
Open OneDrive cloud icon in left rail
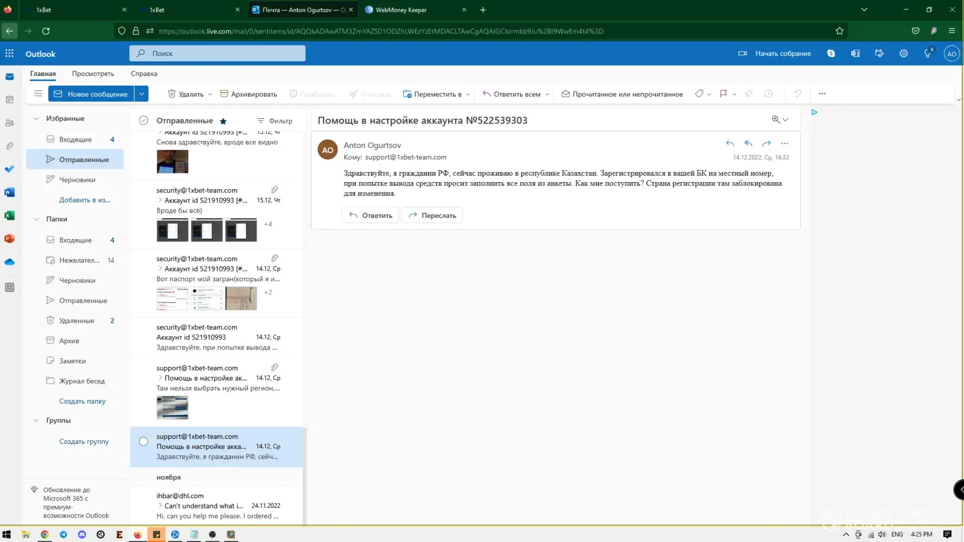[x=9, y=262]
